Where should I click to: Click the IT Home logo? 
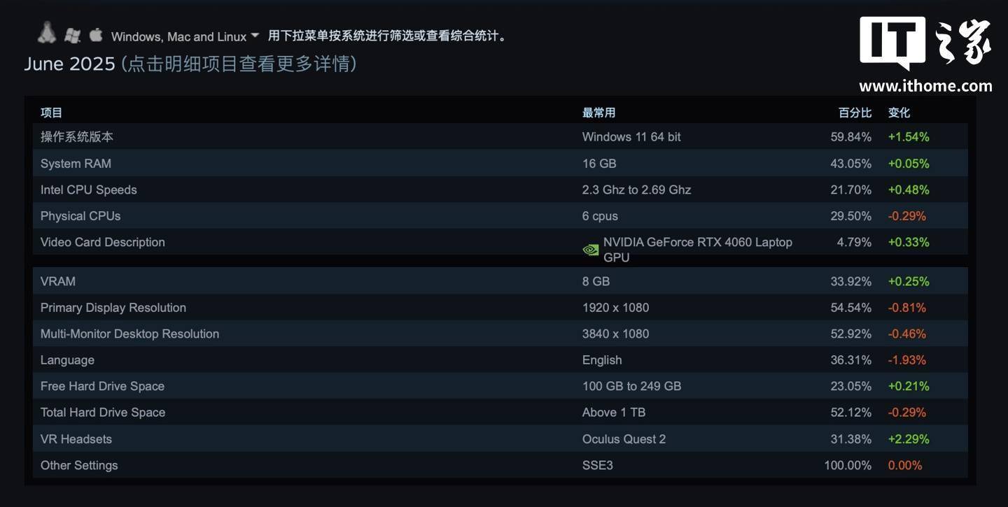click(x=925, y=43)
